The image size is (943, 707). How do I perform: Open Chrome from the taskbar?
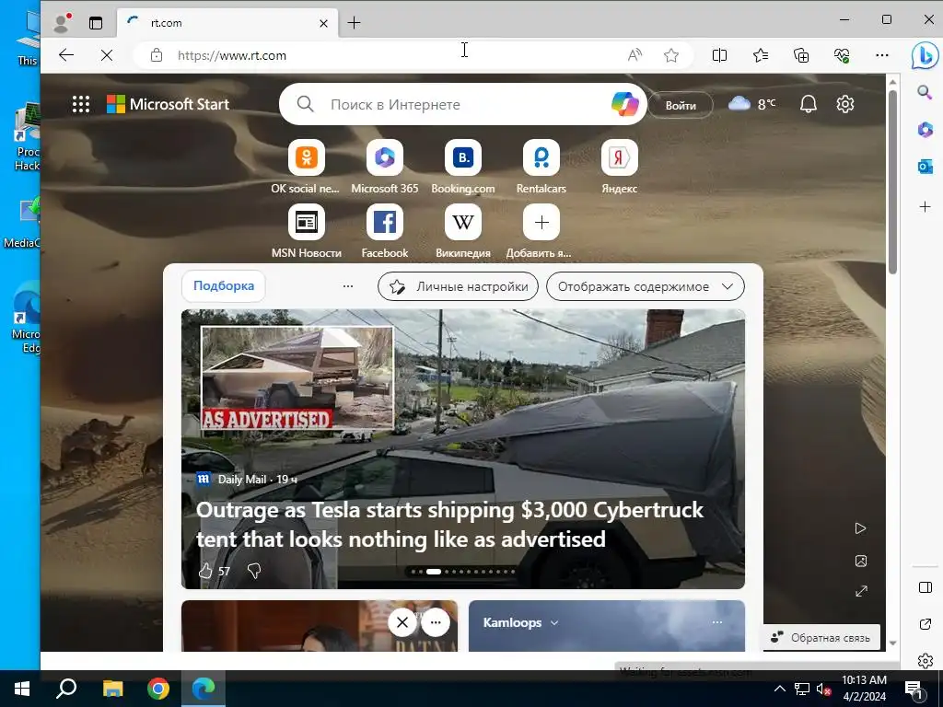[158, 689]
